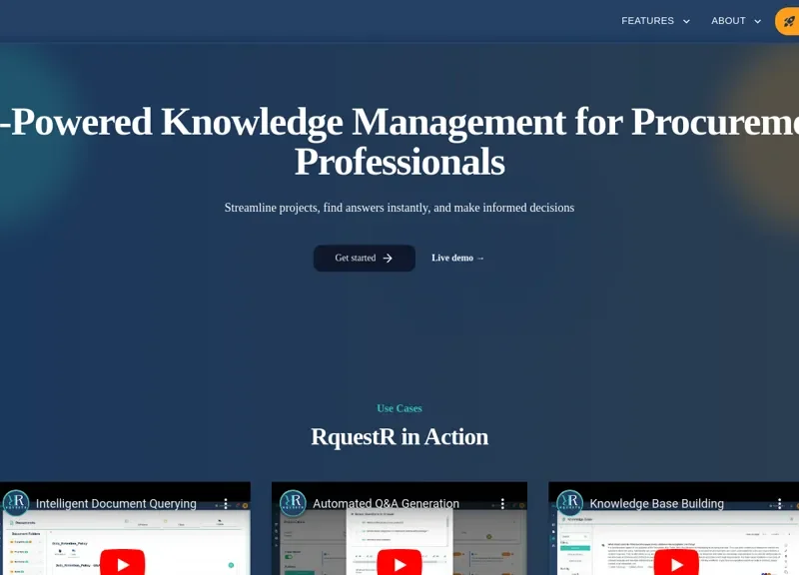This screenshot has height=575, width=799.
Task: Click channel logo on Knowledge Base Building video
Action: pos(569,503)
